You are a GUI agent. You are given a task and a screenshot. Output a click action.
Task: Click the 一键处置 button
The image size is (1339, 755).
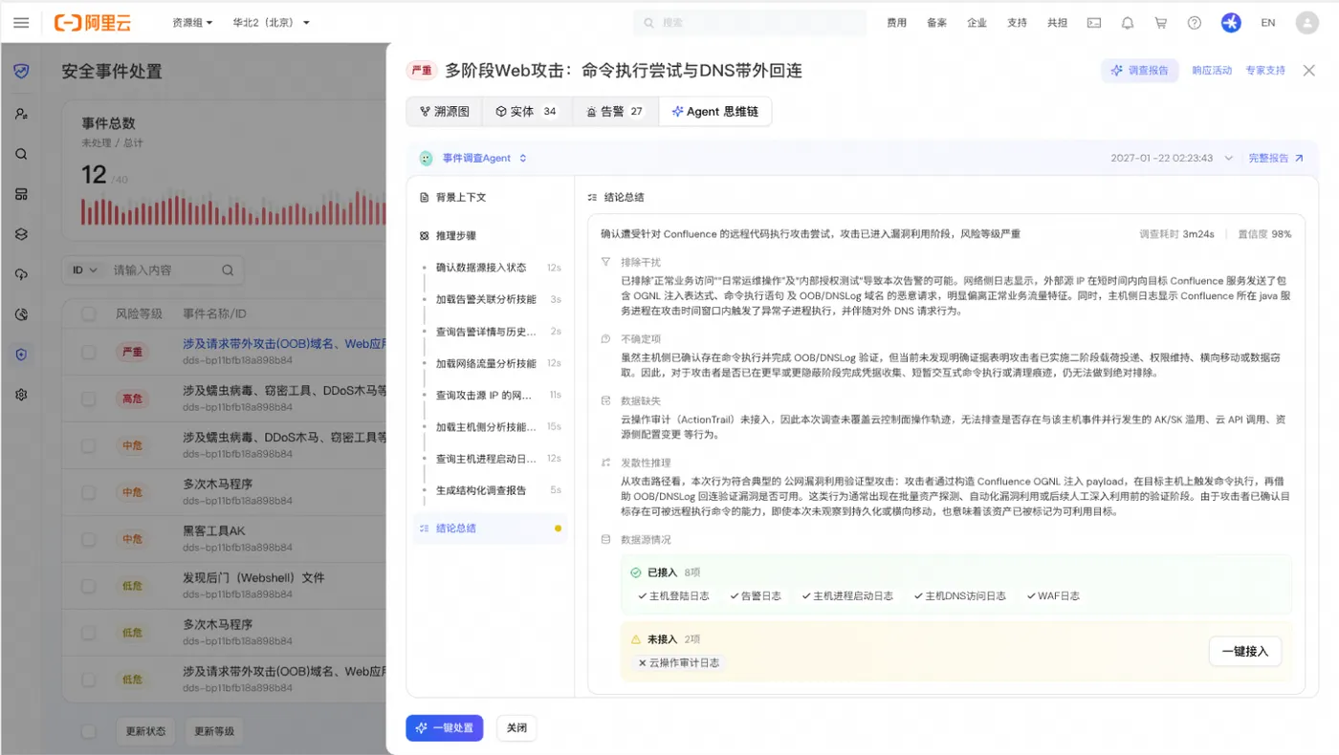pos(445,728)
